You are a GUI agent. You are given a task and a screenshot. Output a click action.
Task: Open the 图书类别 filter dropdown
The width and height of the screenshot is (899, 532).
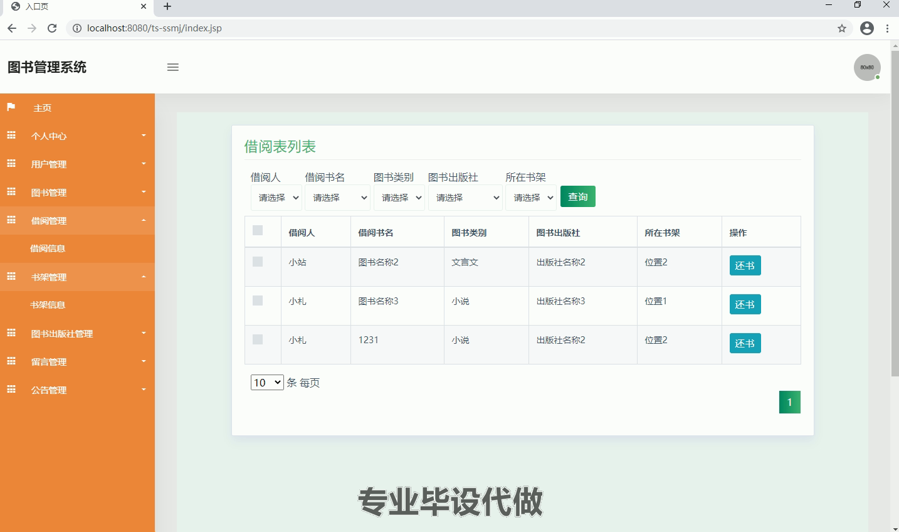pos(399,198)
